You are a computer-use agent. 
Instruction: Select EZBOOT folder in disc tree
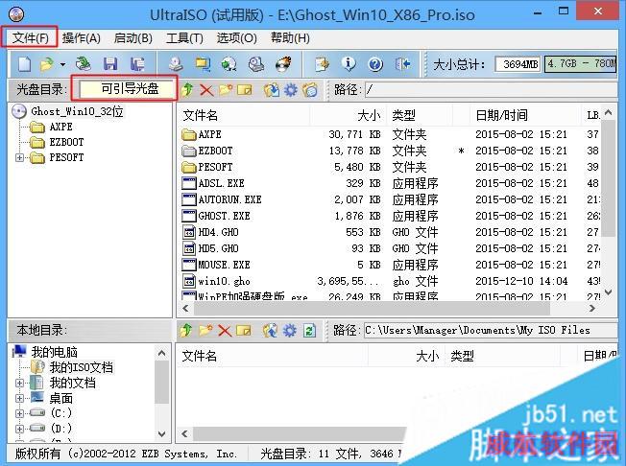(x=66, y=142)
